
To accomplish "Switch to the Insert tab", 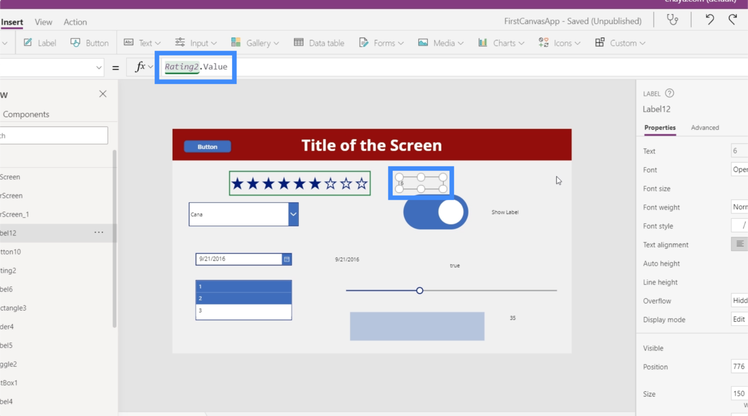I will (x=12, y=22).
